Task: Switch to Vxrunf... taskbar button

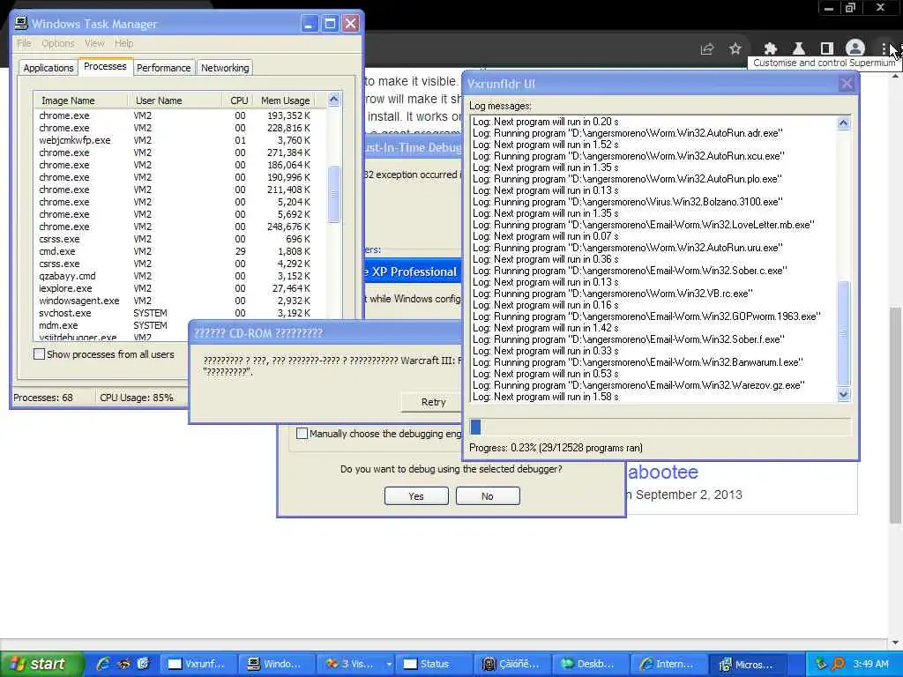Action: click(198, 664)
